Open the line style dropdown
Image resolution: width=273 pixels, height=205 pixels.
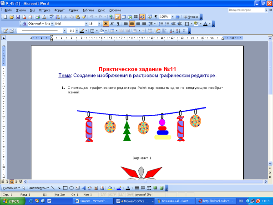(x=65, y=31)
